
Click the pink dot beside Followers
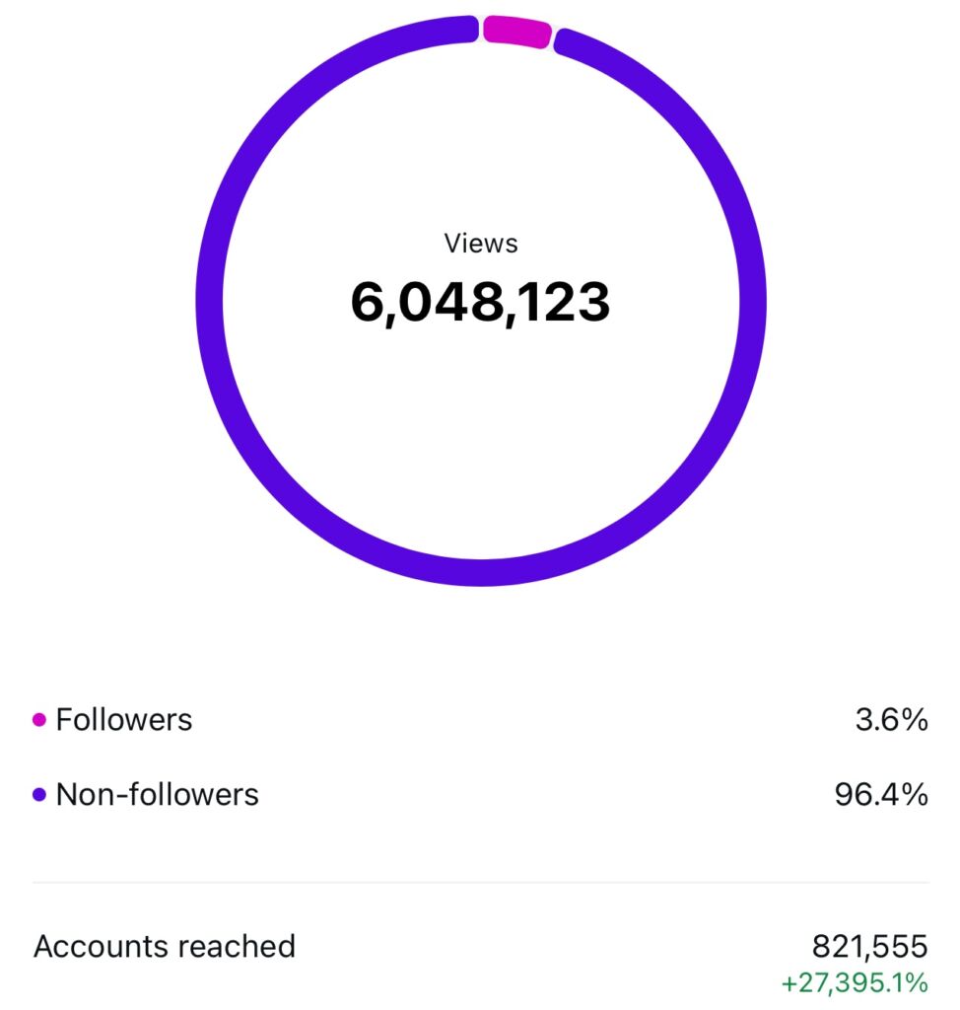tap(39, 720)
